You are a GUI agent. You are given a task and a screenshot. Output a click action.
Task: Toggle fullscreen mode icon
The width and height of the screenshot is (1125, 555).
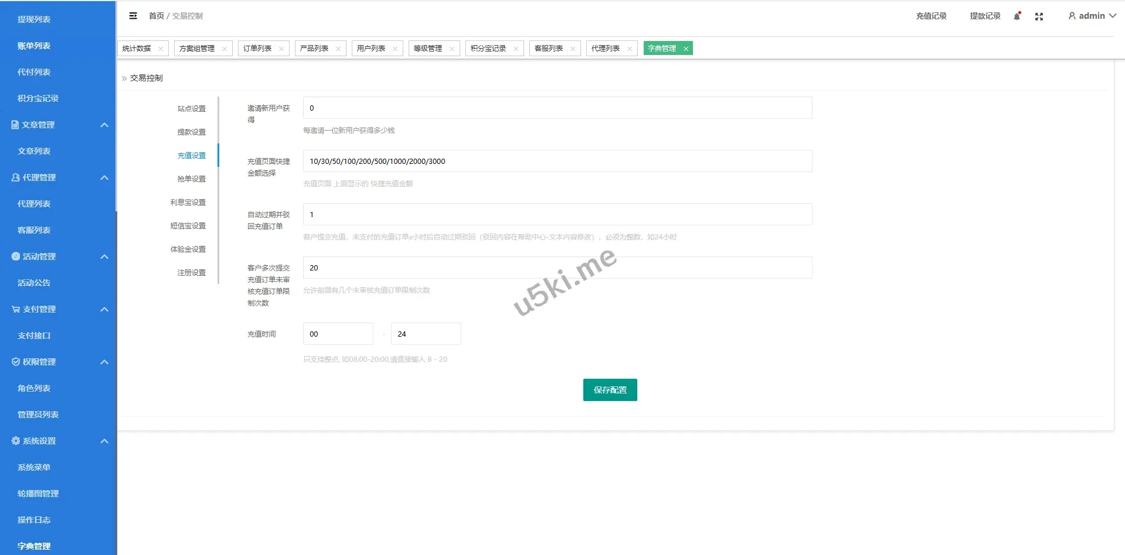tap(1039, 16)
